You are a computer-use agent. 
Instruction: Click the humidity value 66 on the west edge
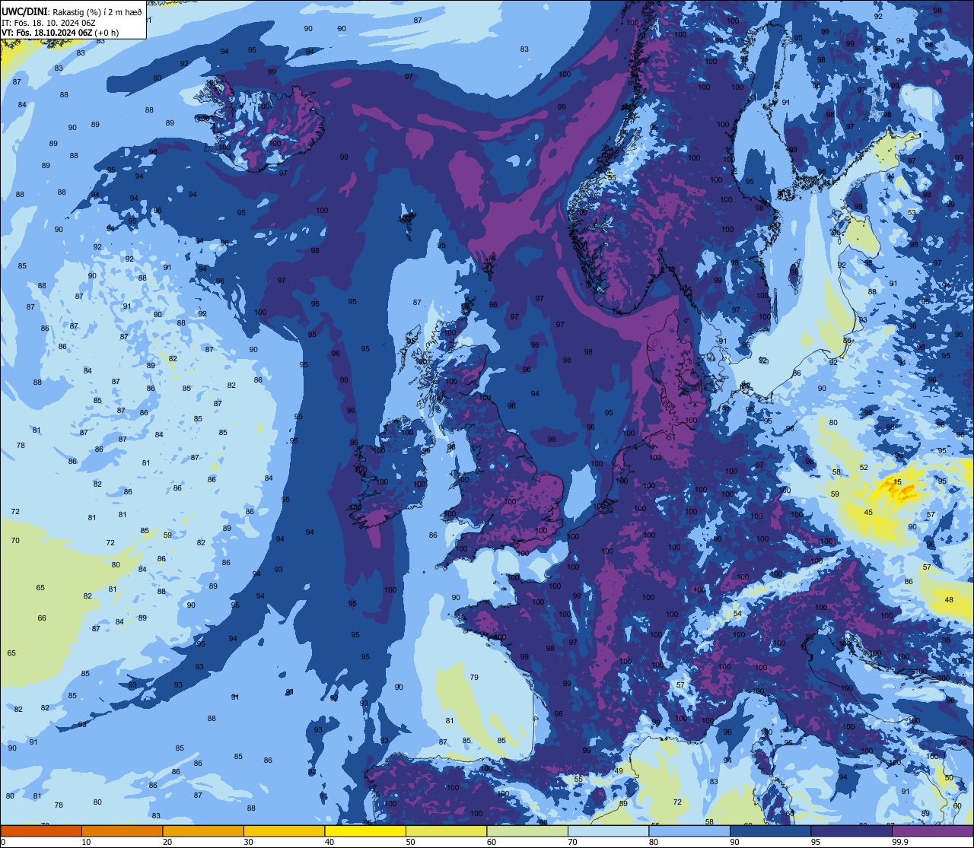point(42,618)
